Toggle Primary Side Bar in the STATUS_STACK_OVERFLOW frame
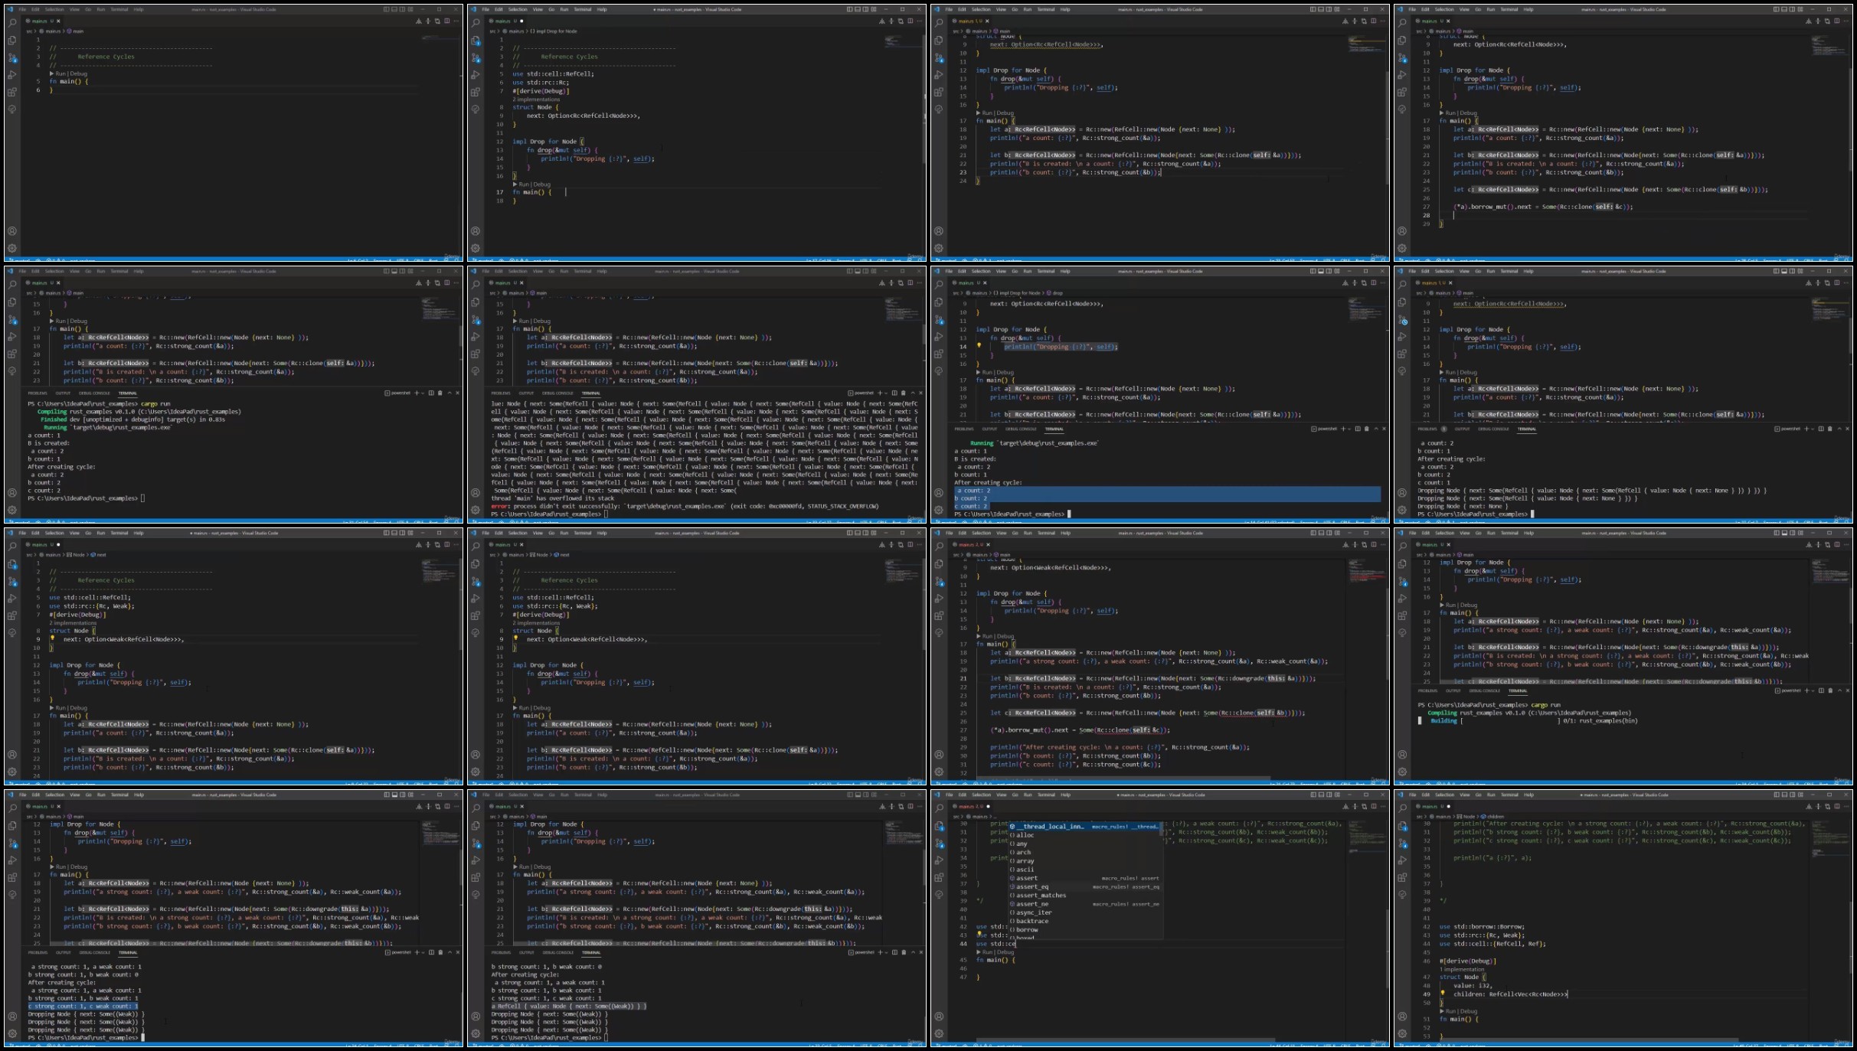 click(851, 271)
